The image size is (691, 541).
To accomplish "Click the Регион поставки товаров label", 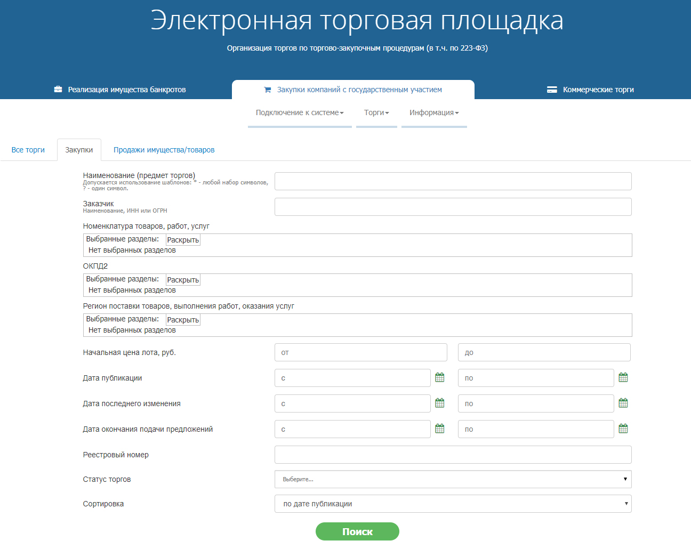I will coord(189,306).
